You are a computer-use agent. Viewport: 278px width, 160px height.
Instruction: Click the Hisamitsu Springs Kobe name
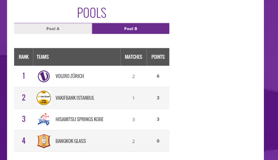tap(79, 119)
